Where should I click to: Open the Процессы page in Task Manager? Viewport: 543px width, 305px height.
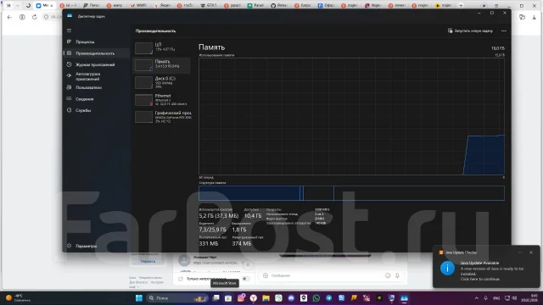click(85, 42)
